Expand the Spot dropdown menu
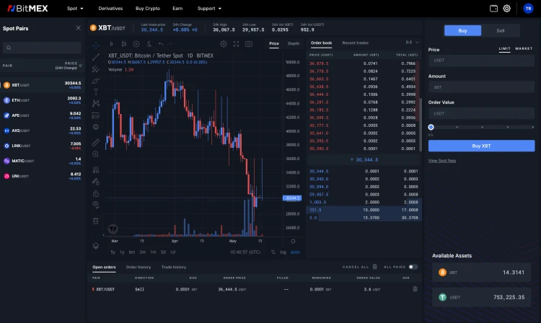Image resolution: width=541 pixels, height=323 pixels. tap(75, 8)
